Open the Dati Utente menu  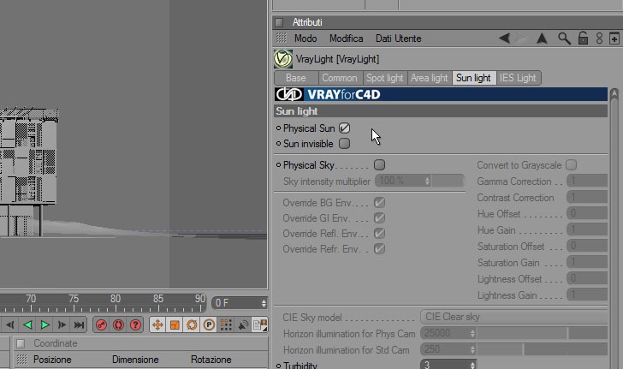click(399, 39)
